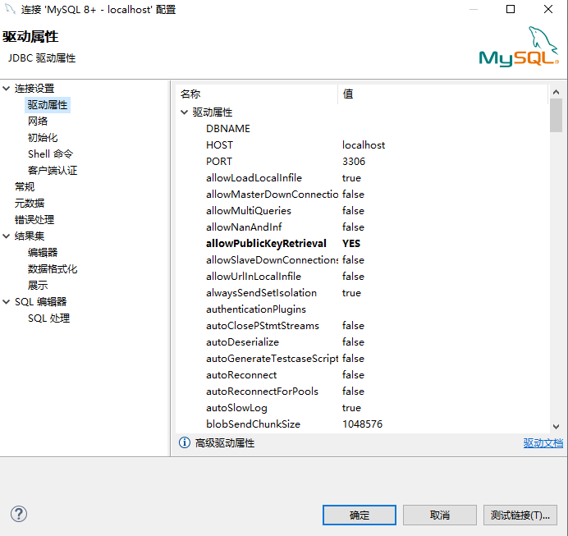
Task: Click the scrollbar up arrow
Action: click(556, 92)
